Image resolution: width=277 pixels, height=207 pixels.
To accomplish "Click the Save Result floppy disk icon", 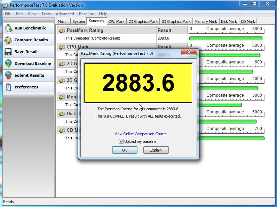I will pyautogui.click(x=8, y=52).
